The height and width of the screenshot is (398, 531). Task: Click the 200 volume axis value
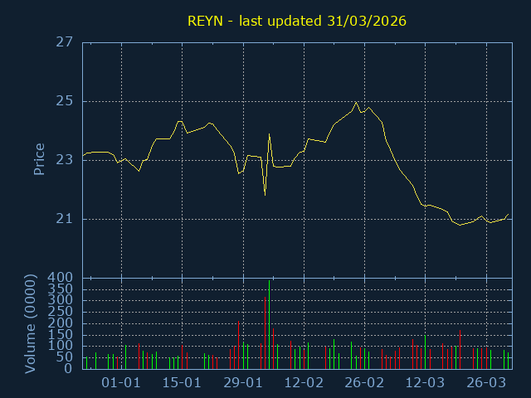[x=62, y=323]
